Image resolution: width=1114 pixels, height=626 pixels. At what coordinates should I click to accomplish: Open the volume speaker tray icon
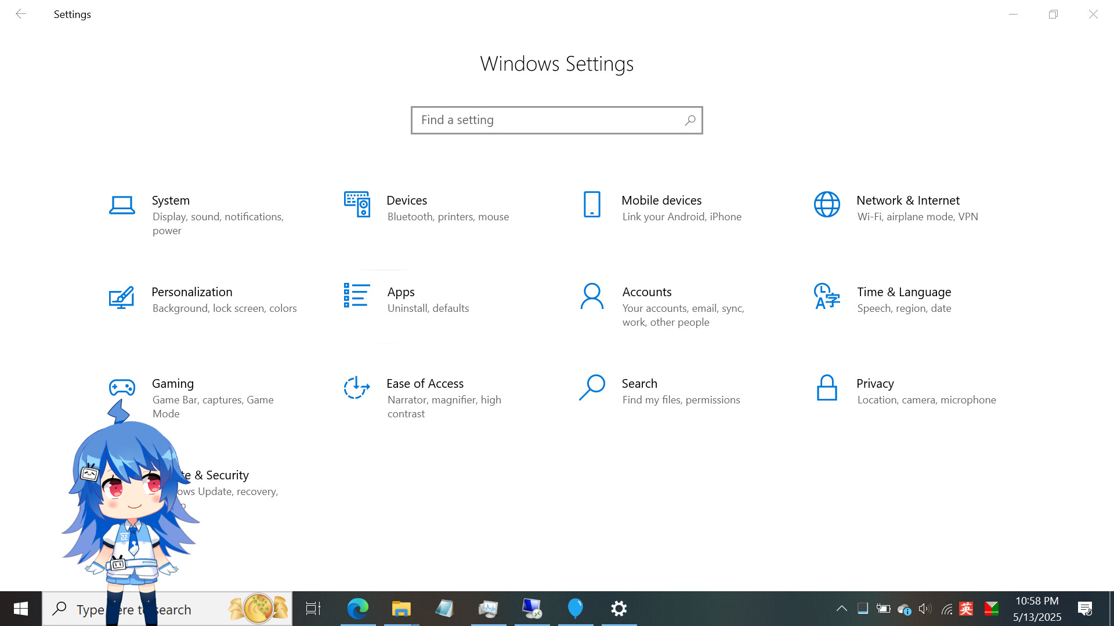[x=925, y=609]
